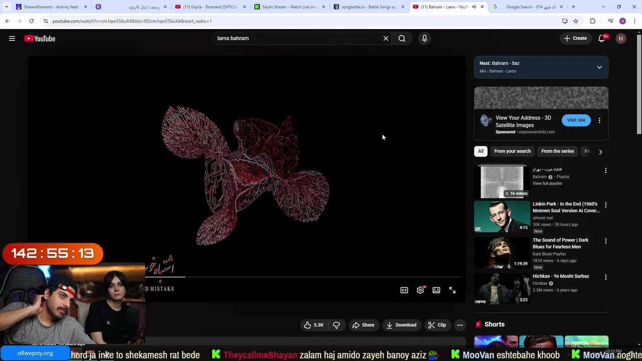Open menu for Hichkas video
This screenshot has height=361, width=642.
pos(606,277)
